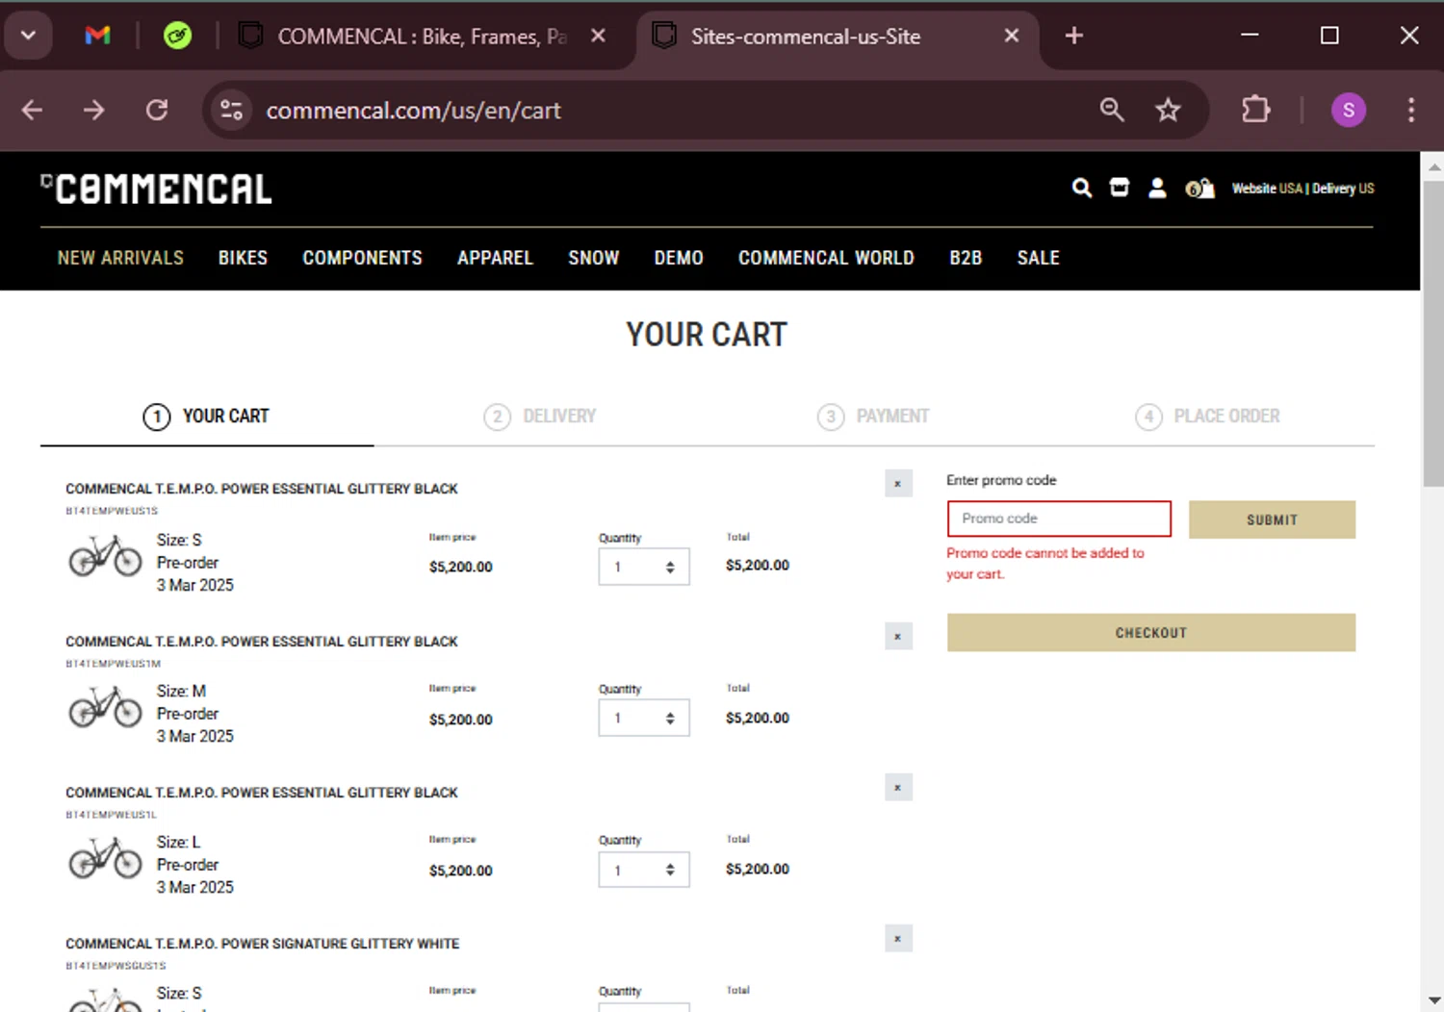The height and width of the screenshot is (1012, 1444).
Task: Open SALE menu
Action: pos(1038,258)
